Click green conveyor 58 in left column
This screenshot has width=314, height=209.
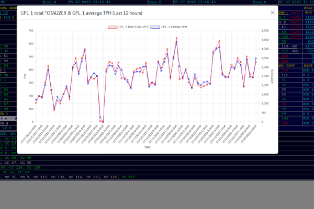6,109
